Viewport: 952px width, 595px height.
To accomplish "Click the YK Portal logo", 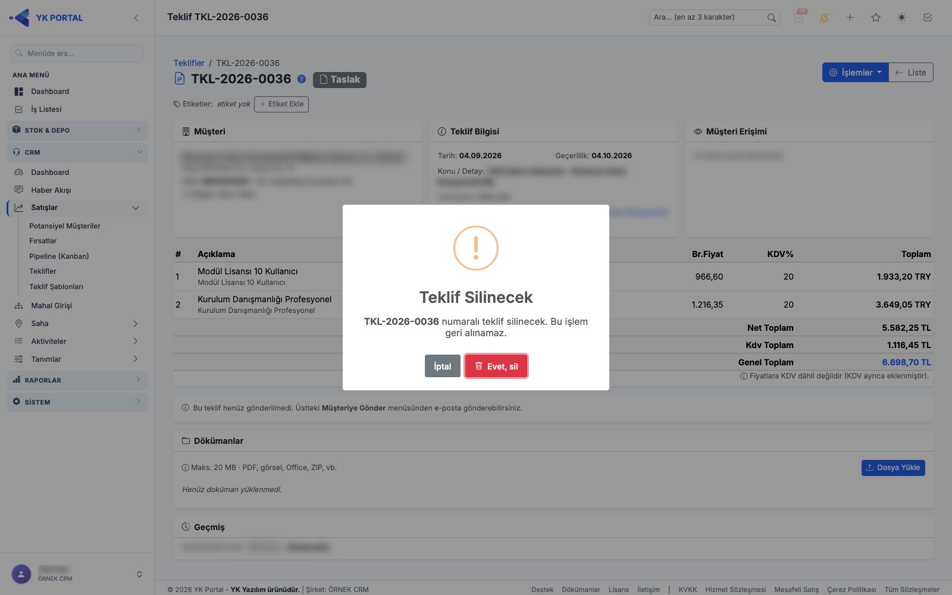I will 46,18.
